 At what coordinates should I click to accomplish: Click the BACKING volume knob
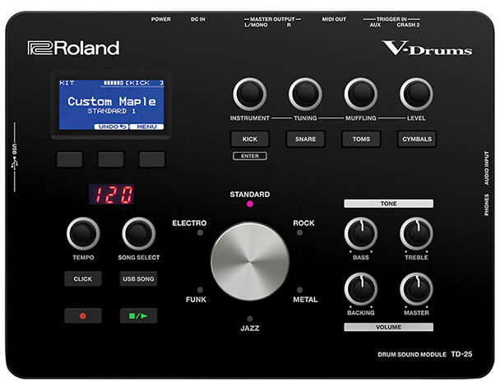tap(361, 289)
